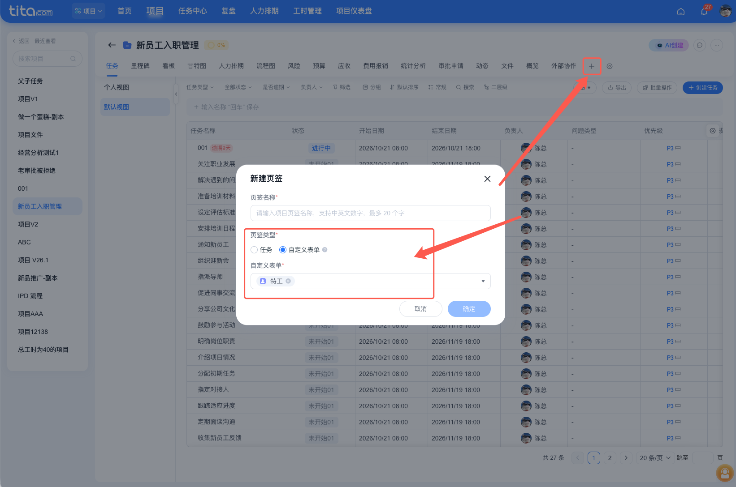
Task: Open tab settings gear icon
Action: (610, 66)
